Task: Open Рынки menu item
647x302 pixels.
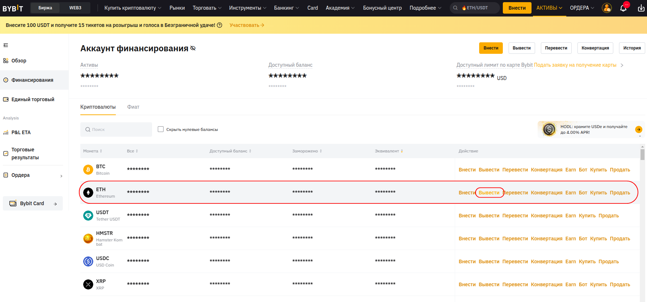Action: [x=177, y=8]
